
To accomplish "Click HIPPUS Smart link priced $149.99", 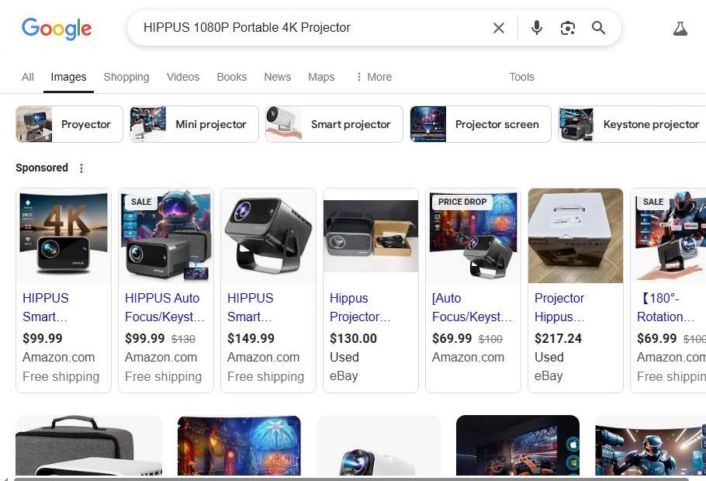I will pos(251,307).
